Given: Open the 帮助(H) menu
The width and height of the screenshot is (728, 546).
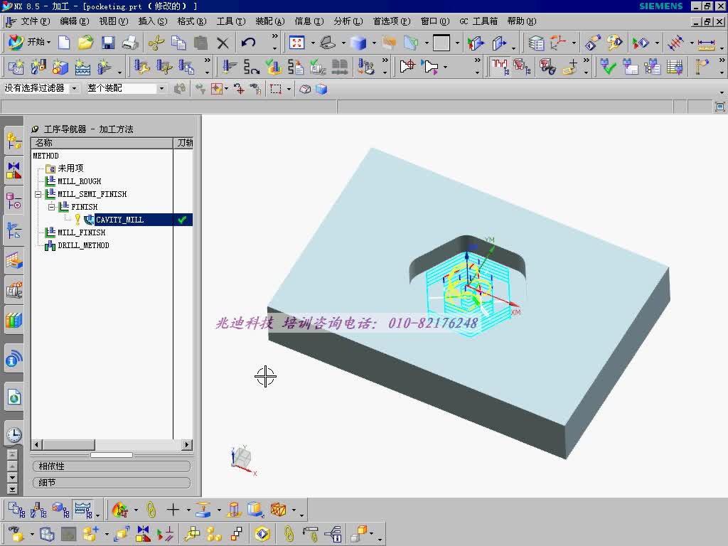Looking at the screenshot, I should point(521,21).
